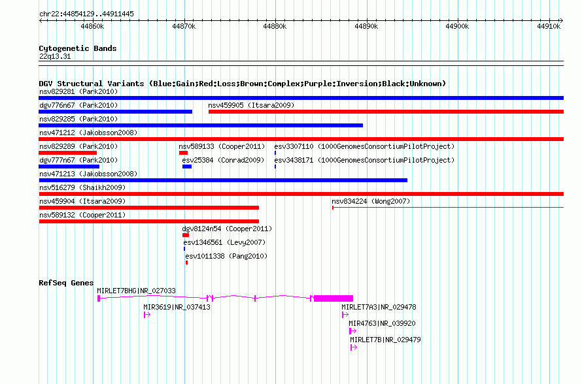Click the nsv459905 (Itsara2009) red loss bar
This screenshot has width=582, height=384.
click(386, 112)
